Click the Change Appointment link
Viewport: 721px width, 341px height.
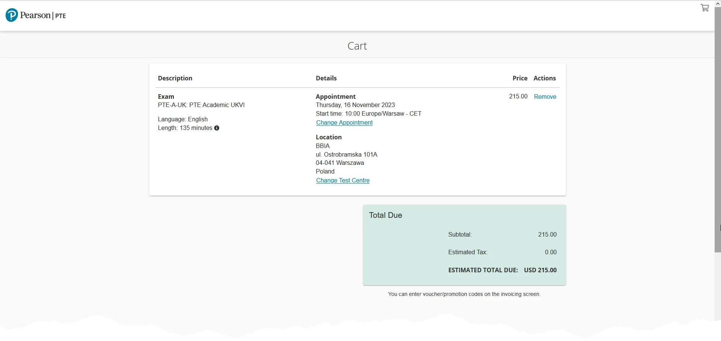click(x=344, y=123)
